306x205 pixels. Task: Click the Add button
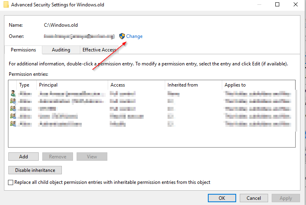click(24, 157)
